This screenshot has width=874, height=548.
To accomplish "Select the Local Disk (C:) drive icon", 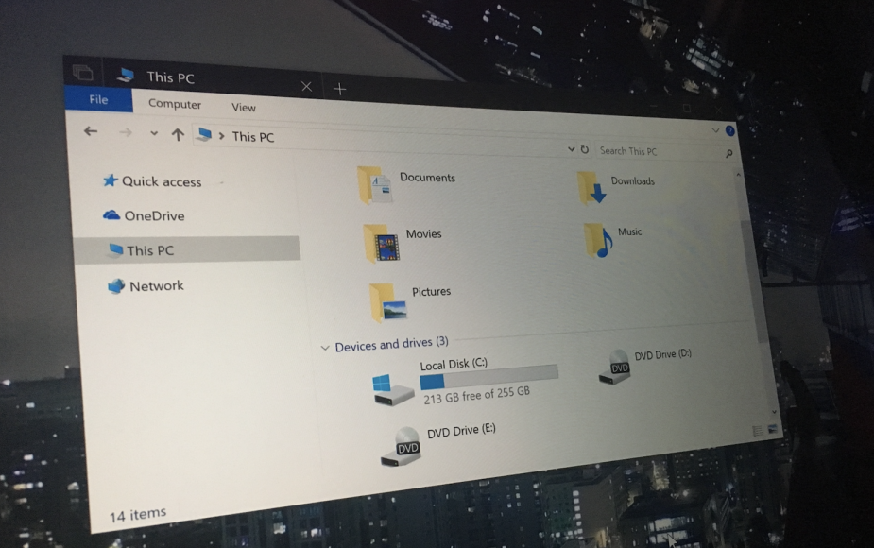I will (x=393, y=389).
